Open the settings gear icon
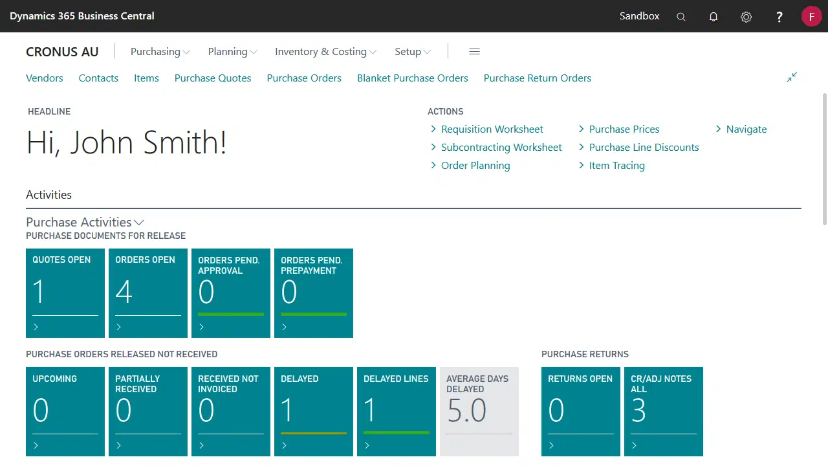The height and width of the screenshot is (466, 828). [746, 17]
